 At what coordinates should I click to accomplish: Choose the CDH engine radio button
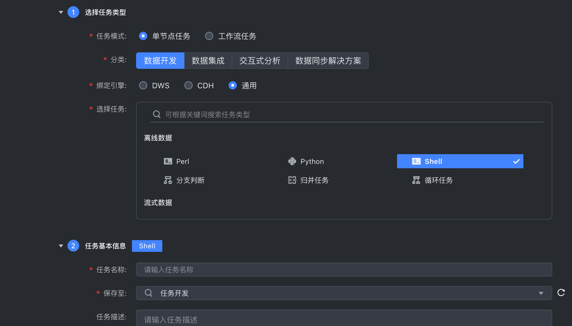(x=189, y=86)
